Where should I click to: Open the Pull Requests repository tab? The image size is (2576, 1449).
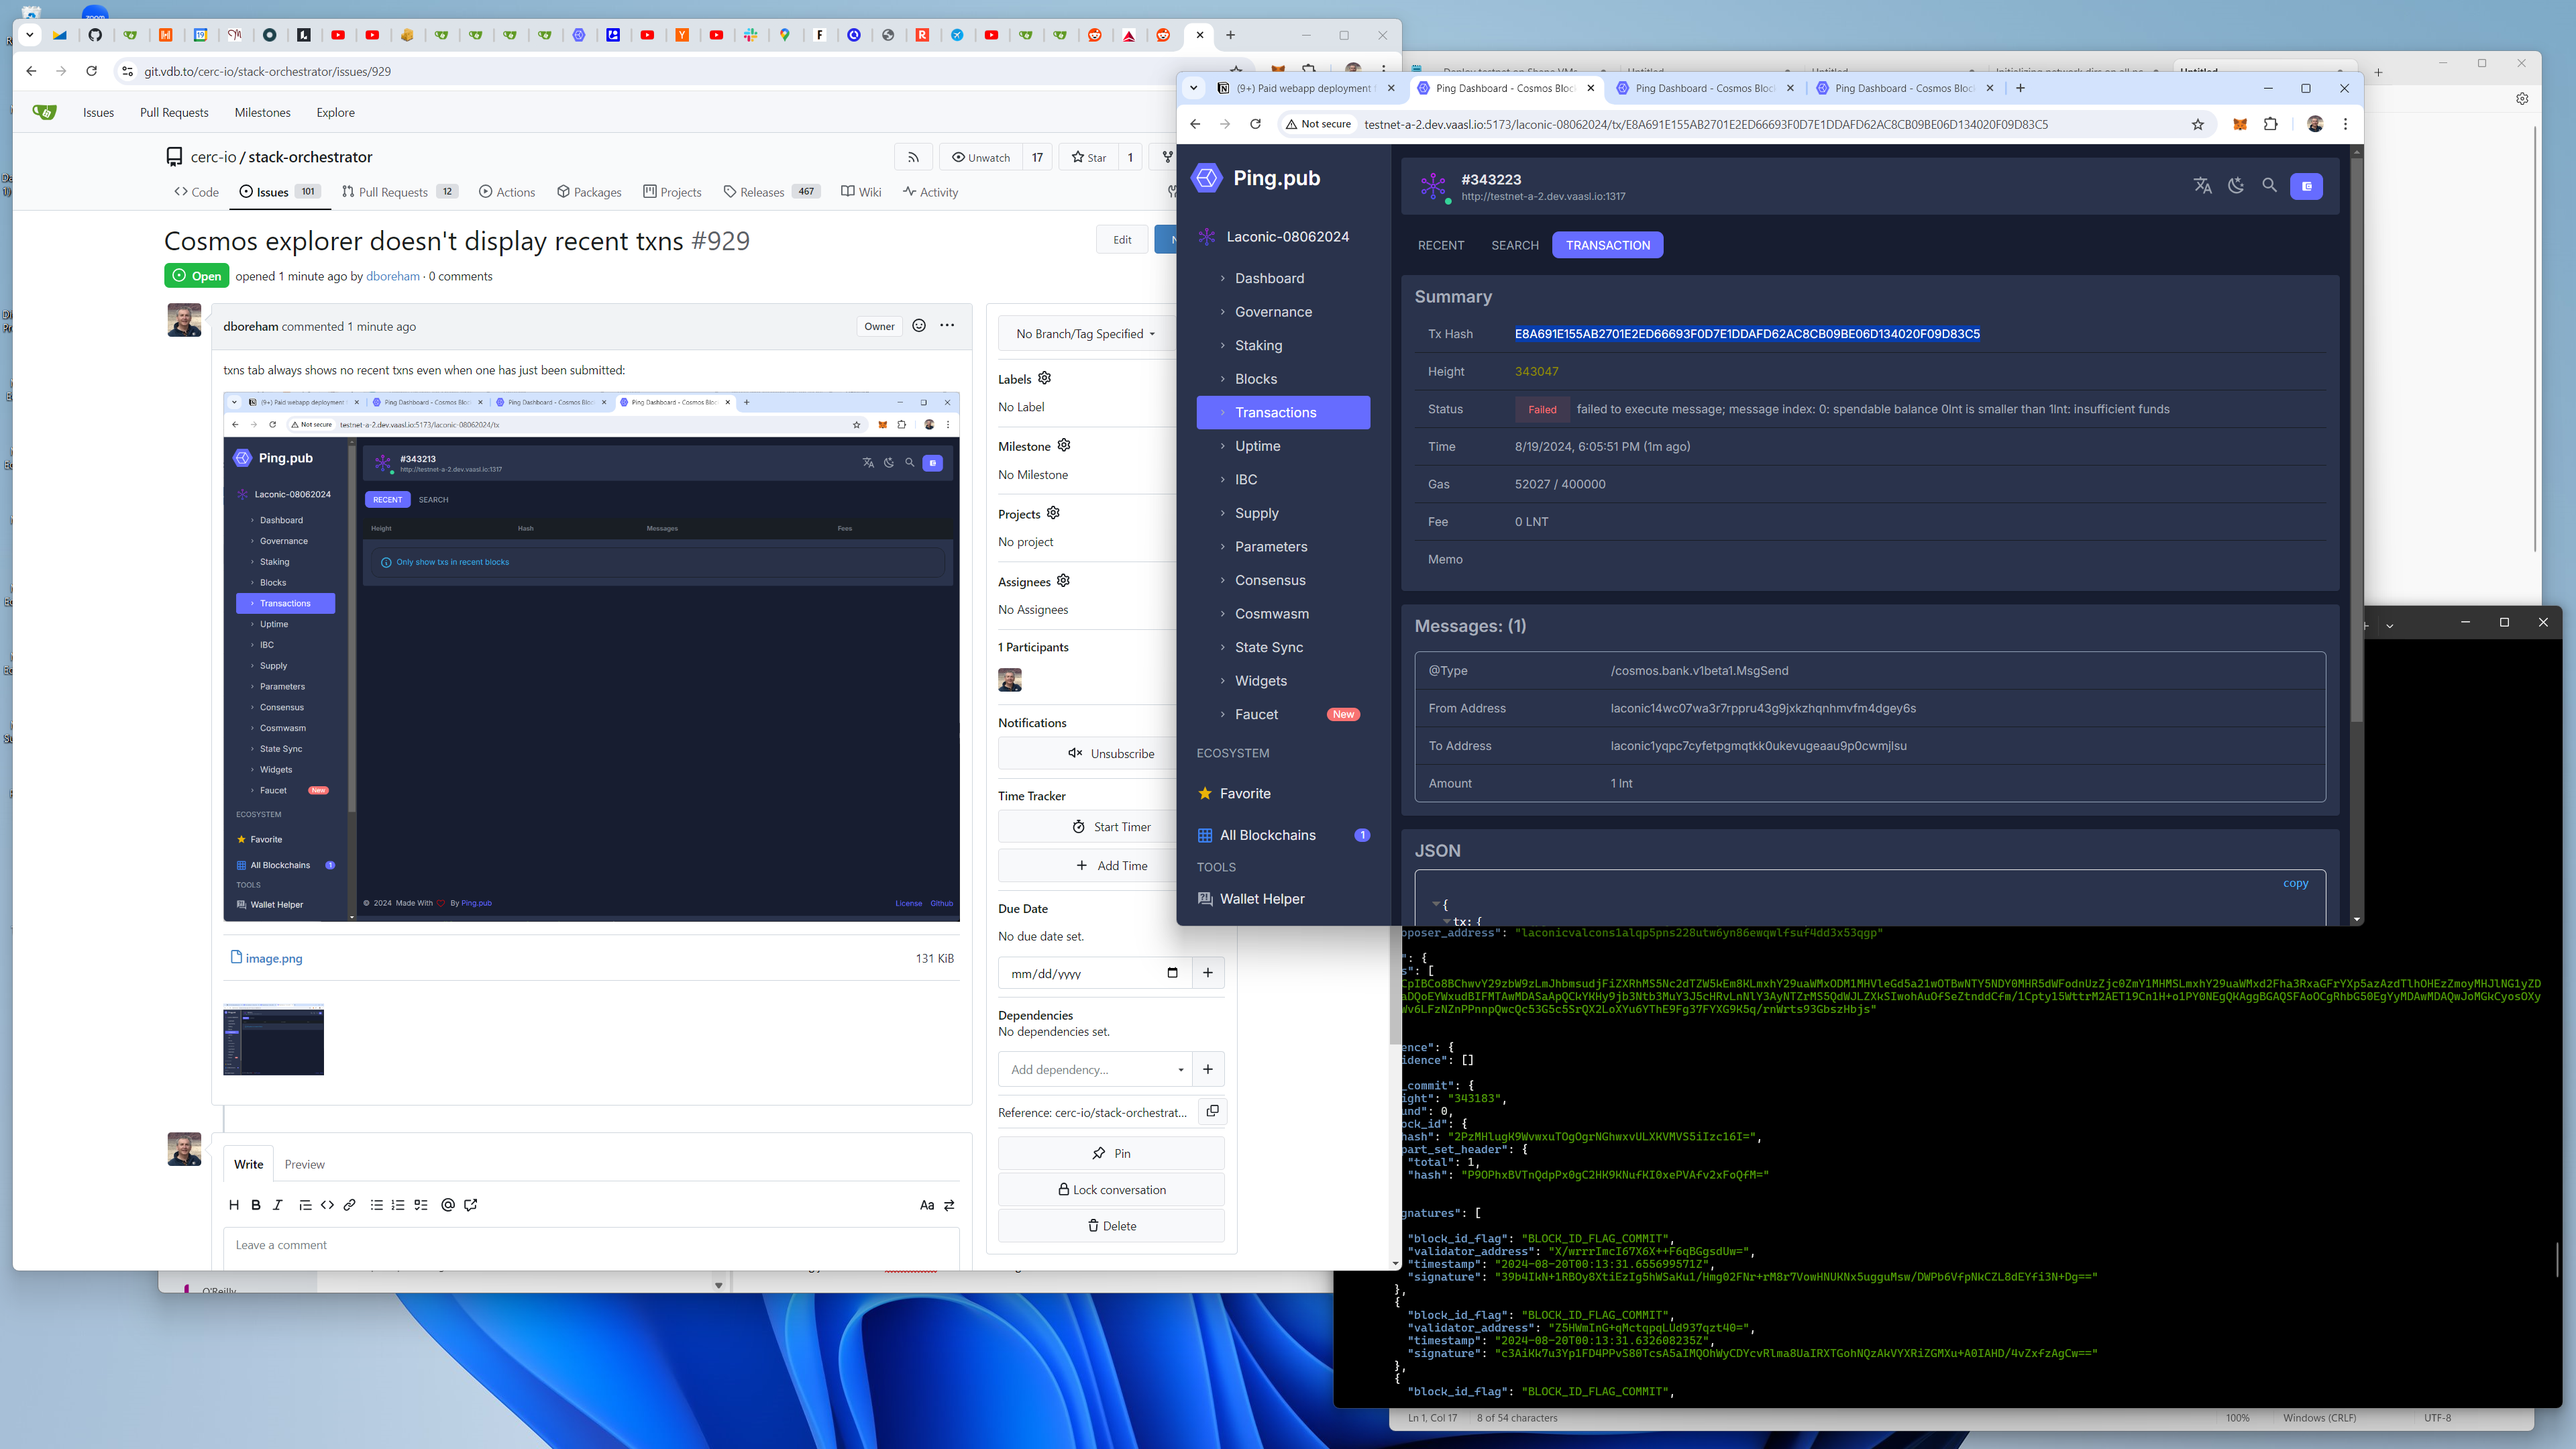[x=399, y=192]
